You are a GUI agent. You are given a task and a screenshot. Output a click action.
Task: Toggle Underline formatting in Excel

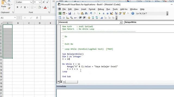click(x=25, y=7)
